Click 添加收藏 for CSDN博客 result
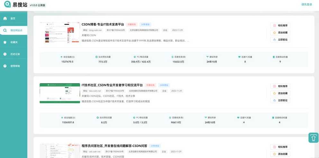 pos(280,33)
